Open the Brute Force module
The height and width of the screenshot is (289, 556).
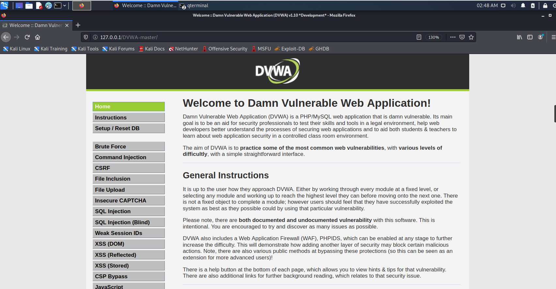[x=129, y=146]
